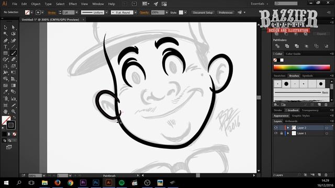
Task: Click the Pathfinder Trim icon
Action: (x=287, y=46)
